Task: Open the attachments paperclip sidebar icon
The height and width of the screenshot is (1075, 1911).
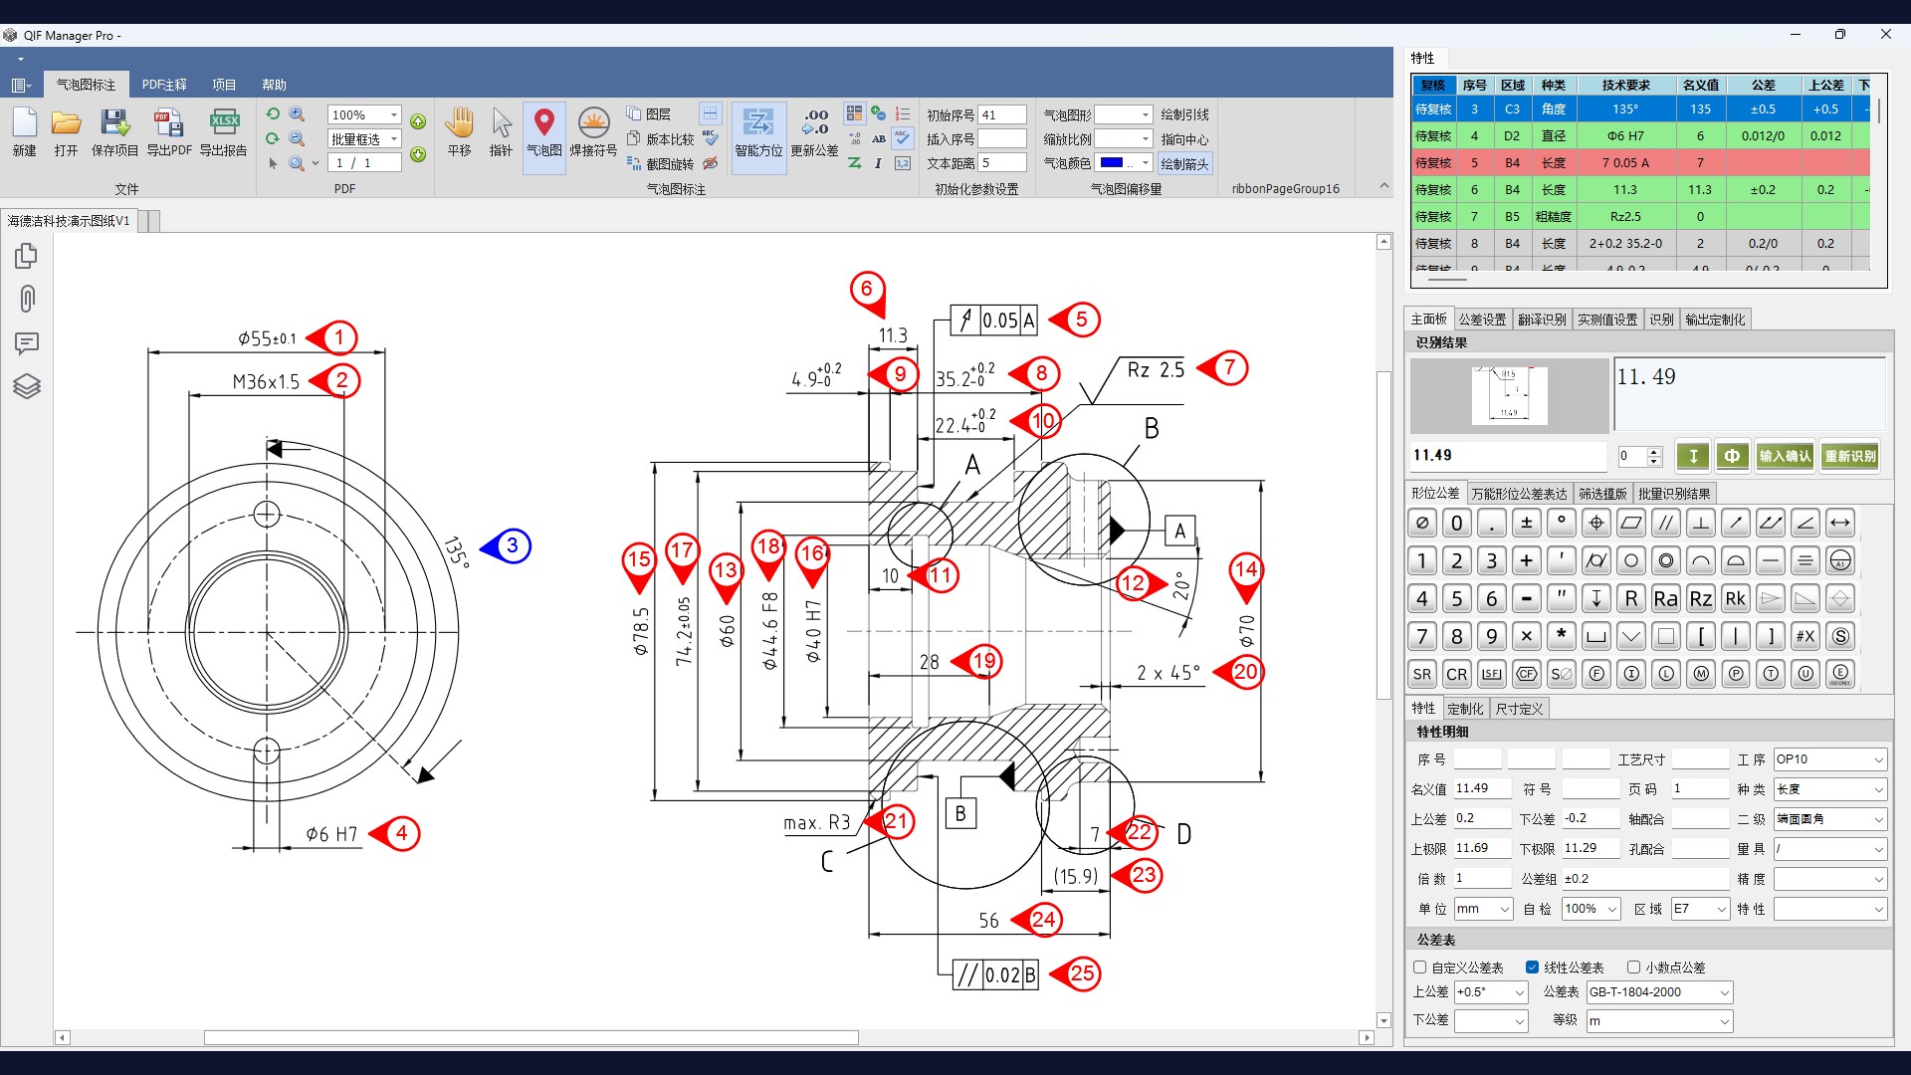Action: (27, 299)
